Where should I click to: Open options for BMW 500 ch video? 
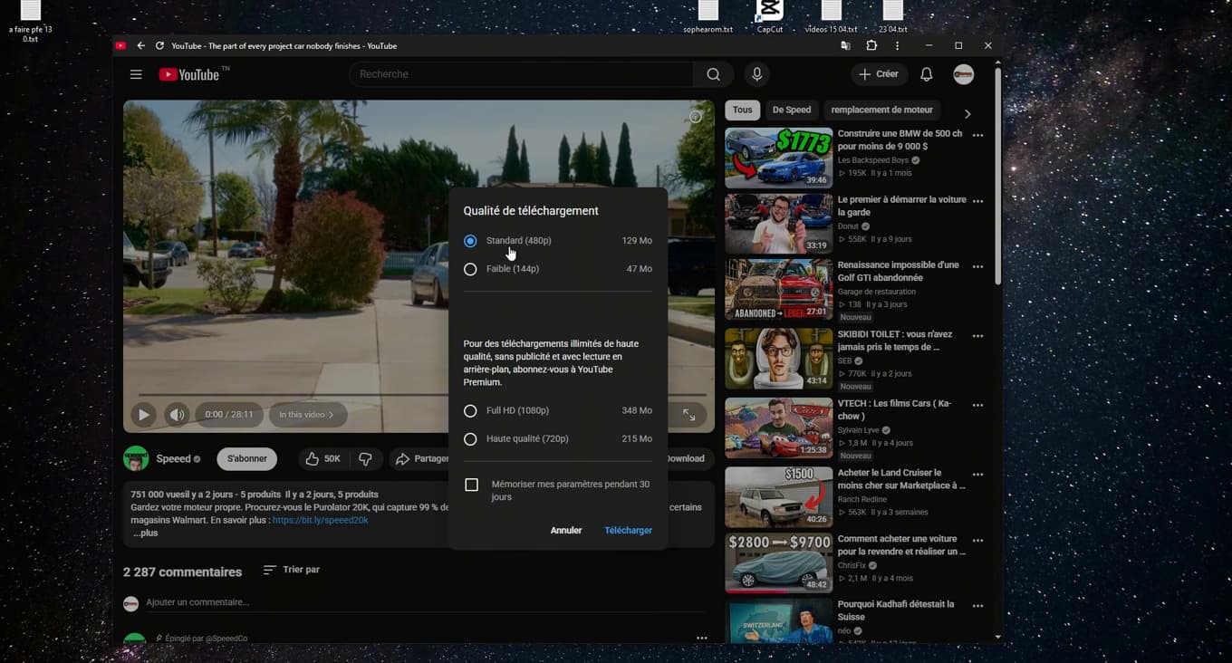(x=977, y=135)
